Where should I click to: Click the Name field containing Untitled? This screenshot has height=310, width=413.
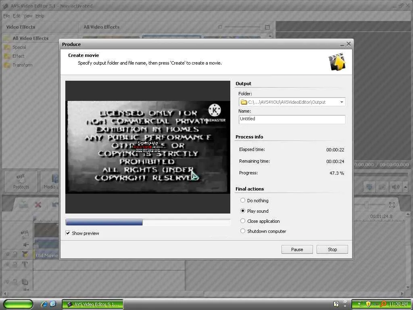(x=292, y=119)
